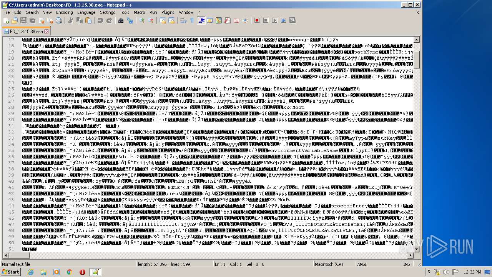Start recording a macro
492x277 pixels.
[257, 20]
